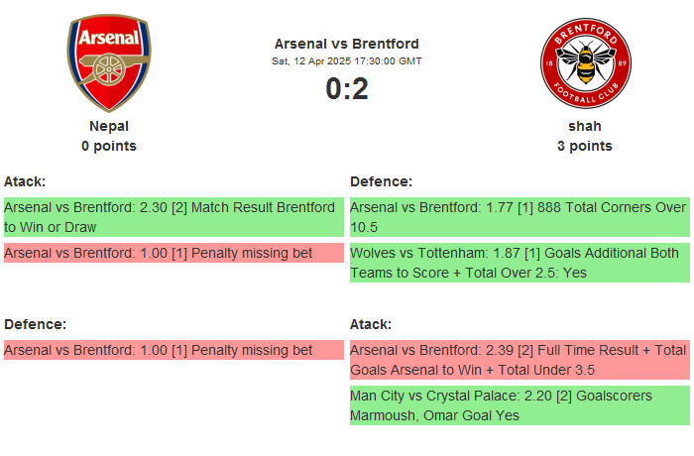
Task: Click Nepal's Atack section heading
Action: click(25, 181)
